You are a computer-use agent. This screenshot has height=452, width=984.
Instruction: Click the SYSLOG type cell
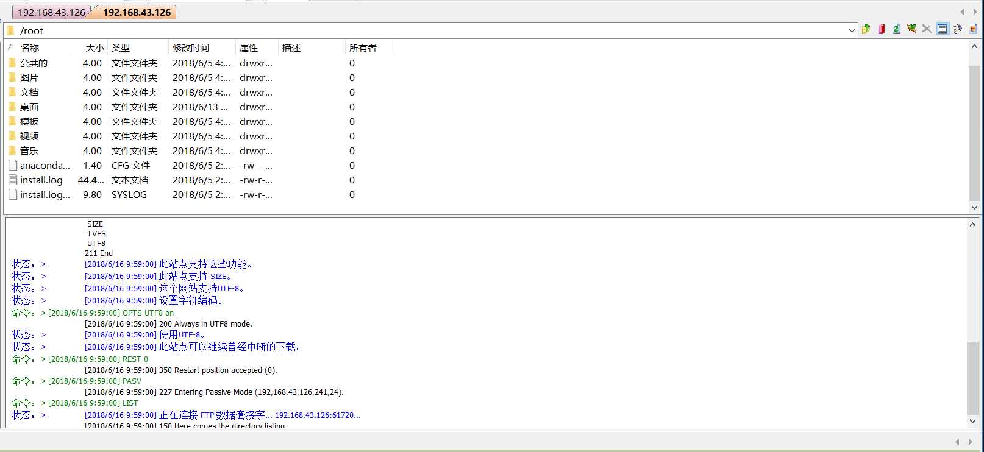coord(129,194)
